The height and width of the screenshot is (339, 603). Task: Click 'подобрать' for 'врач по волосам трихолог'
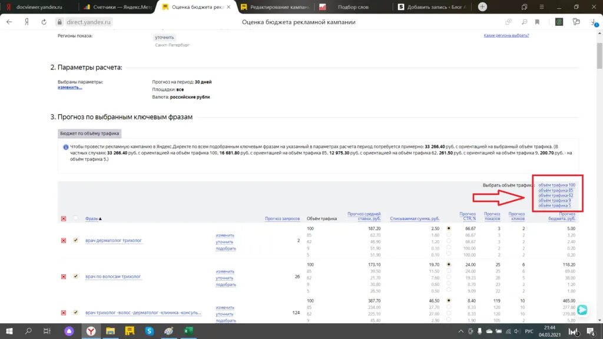226,284
